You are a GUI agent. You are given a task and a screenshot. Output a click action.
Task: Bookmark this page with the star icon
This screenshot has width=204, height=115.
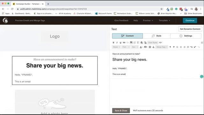coord(162,9)
